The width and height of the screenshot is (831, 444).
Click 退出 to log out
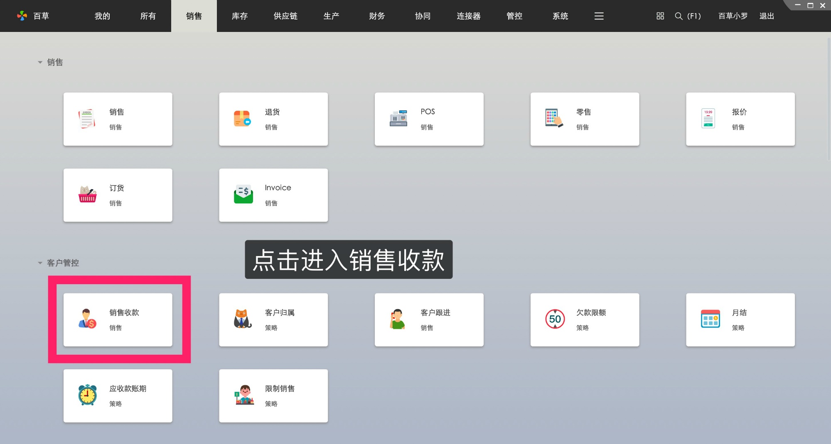tap(767, 16)
